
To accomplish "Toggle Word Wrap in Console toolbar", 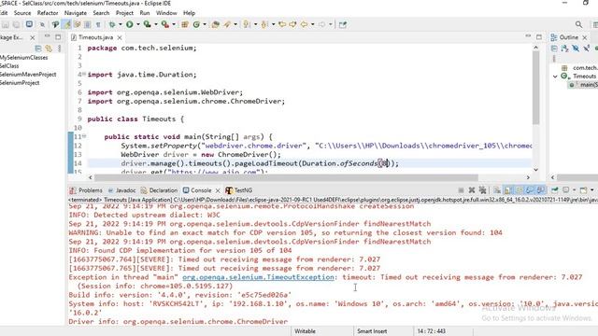I will click(x=520, y=189).
